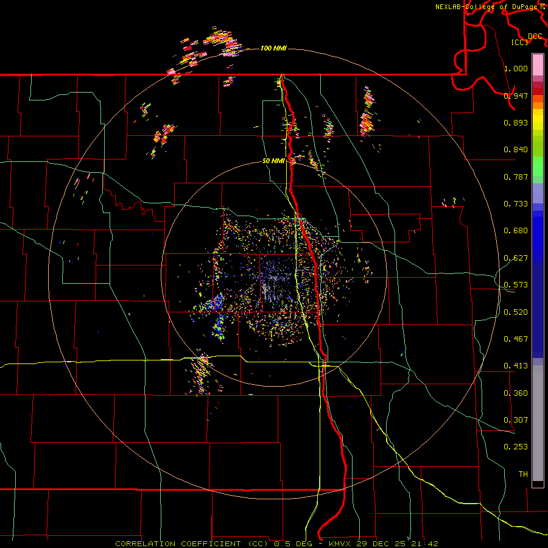The image size is (548, 548).
Task: Click the 0.5 DEG elevation text
Action: [x=293, y=544]
